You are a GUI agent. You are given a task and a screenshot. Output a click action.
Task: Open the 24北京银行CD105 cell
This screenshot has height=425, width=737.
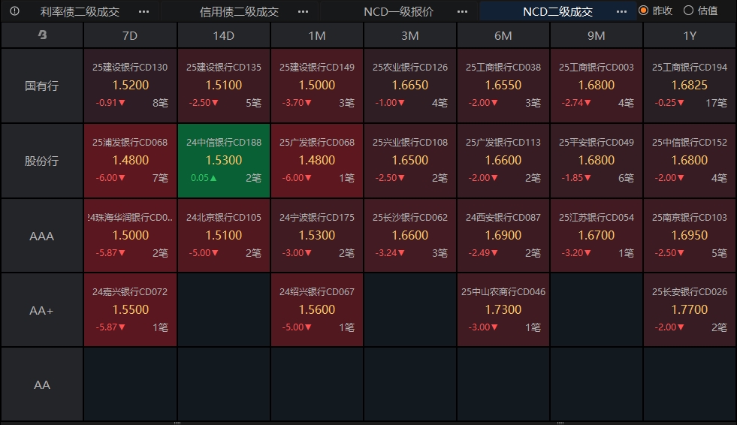[x=224, y=235]
